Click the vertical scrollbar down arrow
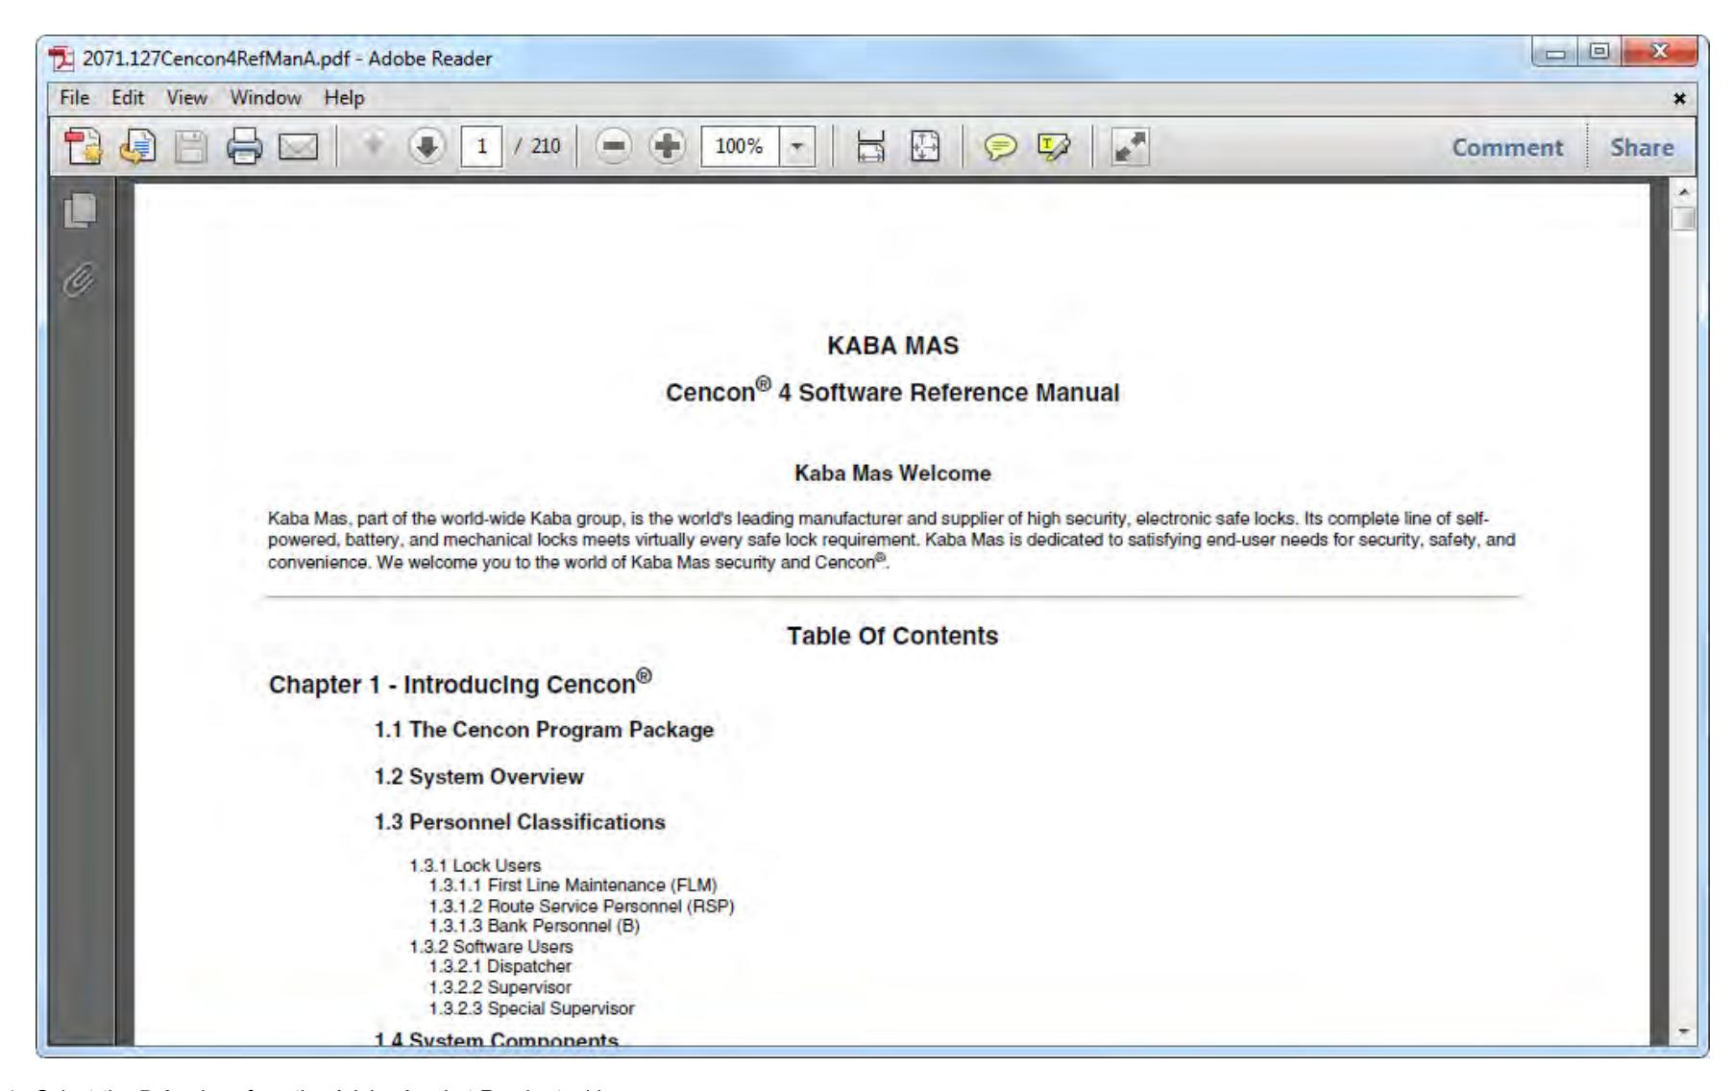 (x=1684, y=1031)
